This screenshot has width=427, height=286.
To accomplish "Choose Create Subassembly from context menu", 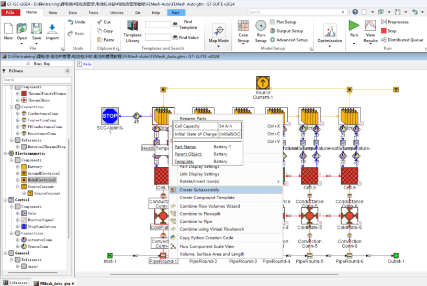I will click(x=226, y=190).
